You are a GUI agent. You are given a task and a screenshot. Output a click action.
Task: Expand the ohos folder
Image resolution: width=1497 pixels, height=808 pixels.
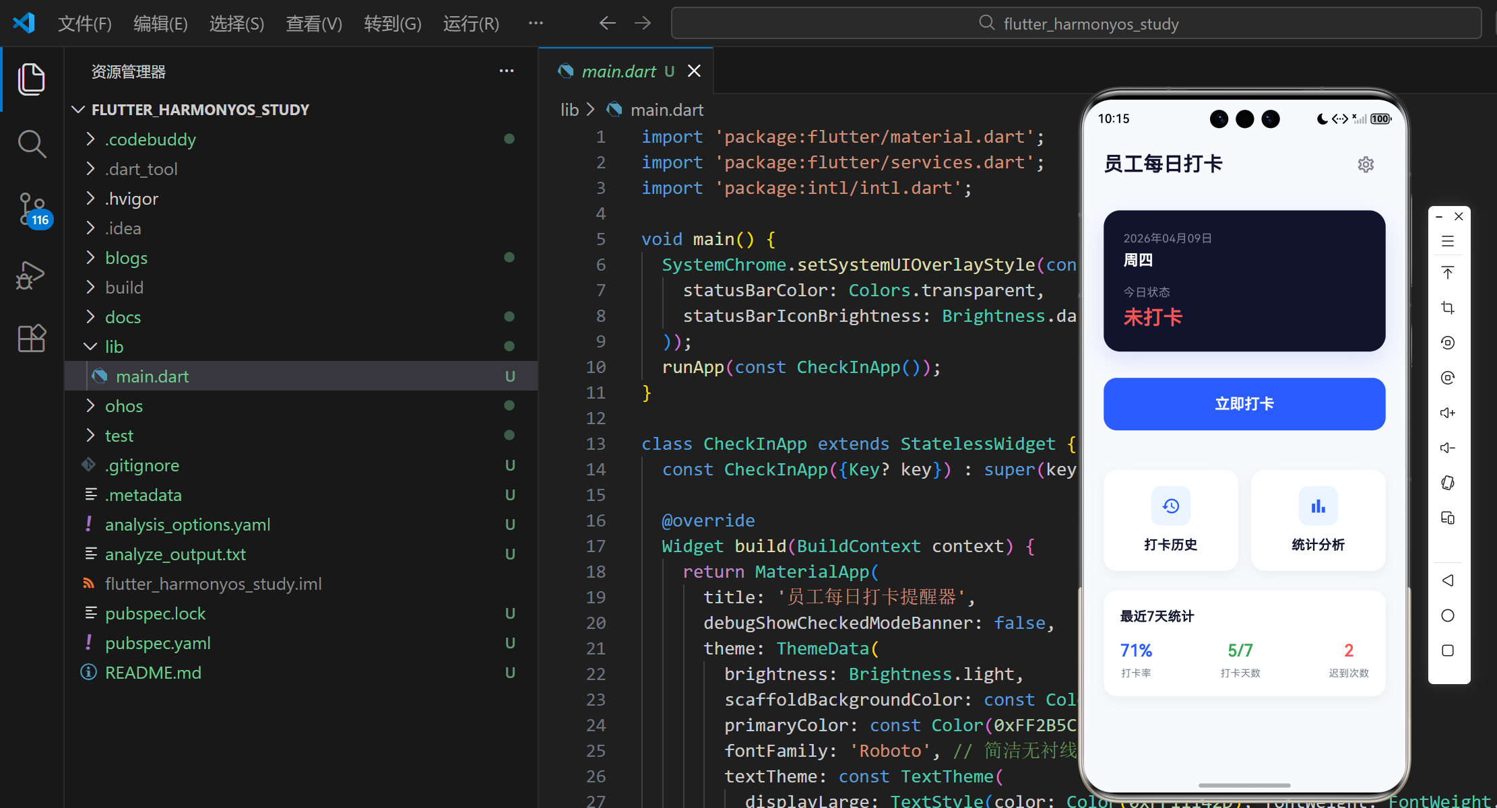(91, 406)
